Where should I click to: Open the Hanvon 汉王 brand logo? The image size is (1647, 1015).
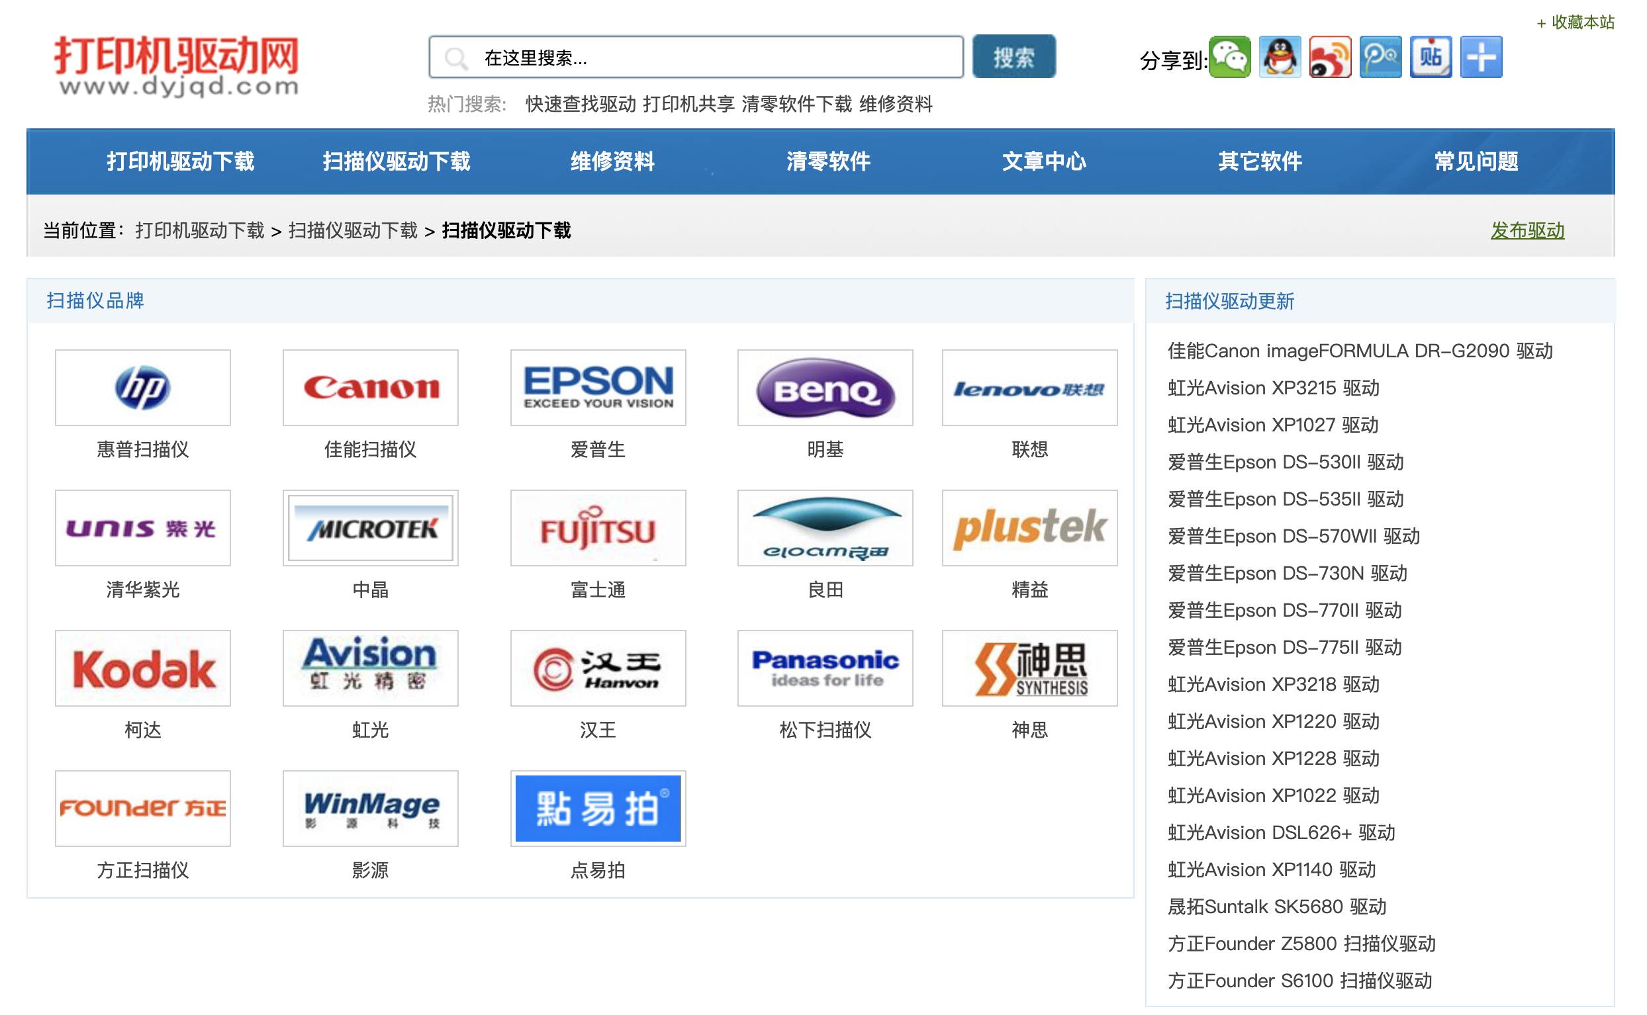click(x=598, y=668)
